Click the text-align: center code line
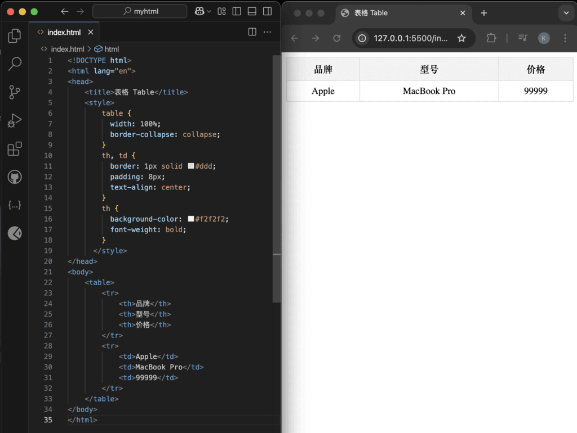The height and width of the screenshot is (433, 577). coord(150,187)
